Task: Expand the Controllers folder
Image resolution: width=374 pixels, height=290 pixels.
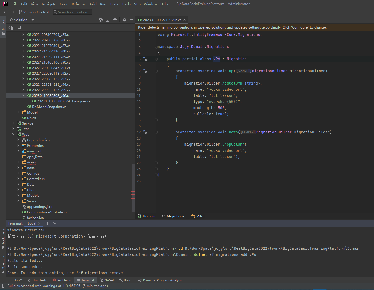Action: [x=18, y=179]
